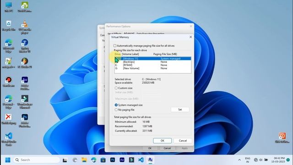
Task: Click the battery icon in system tray
Action: pos(266,160)
